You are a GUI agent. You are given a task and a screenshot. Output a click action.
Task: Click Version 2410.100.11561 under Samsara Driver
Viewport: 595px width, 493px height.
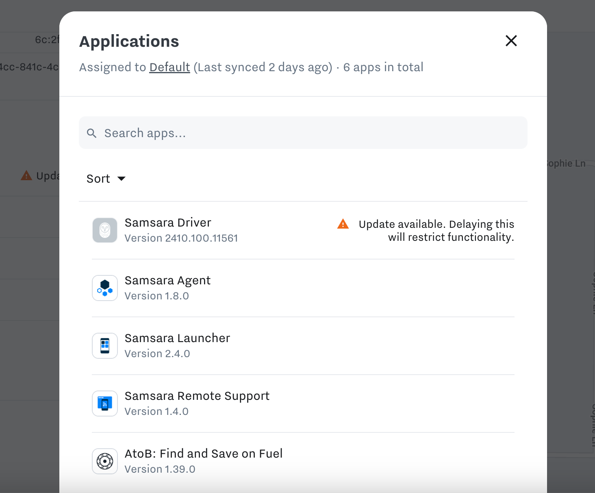pos(181,238)
